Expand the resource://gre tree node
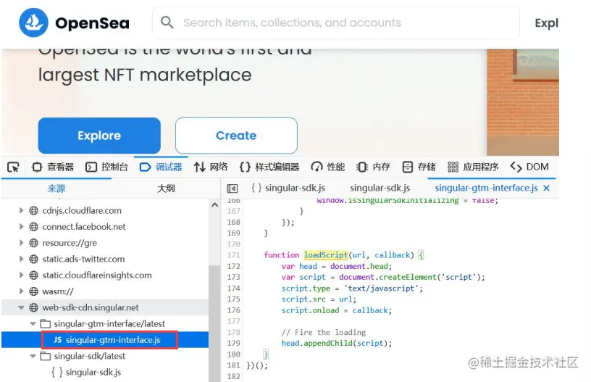Viewport: 591px width, 382px height. [22, 243]
